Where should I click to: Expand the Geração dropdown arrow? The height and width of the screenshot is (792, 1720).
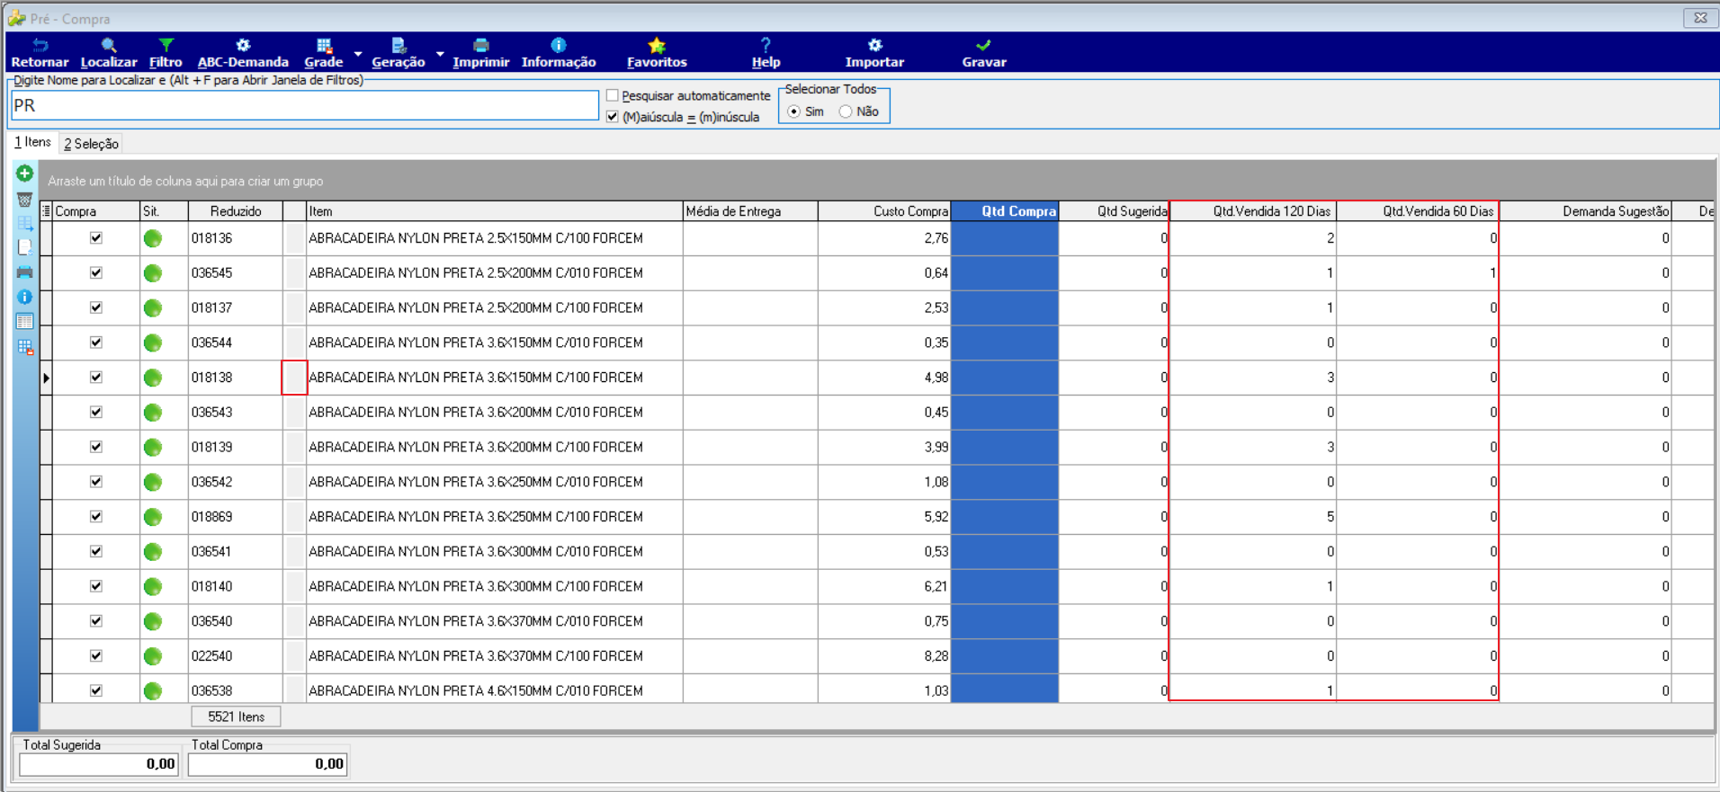pos(440,54)
